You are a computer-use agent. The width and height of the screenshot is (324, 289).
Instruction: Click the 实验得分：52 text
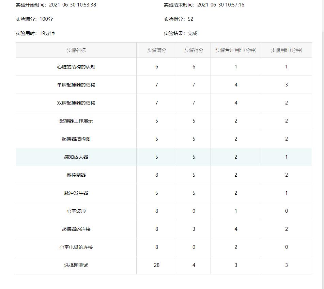pyautogui.click(x=179, y=19)
